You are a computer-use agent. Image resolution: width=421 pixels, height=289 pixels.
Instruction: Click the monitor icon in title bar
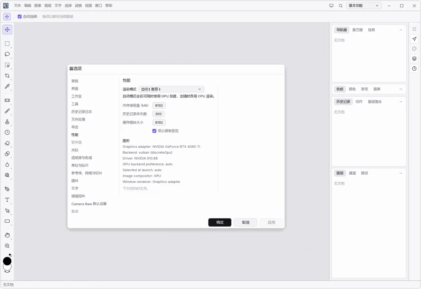pos(331,5)
